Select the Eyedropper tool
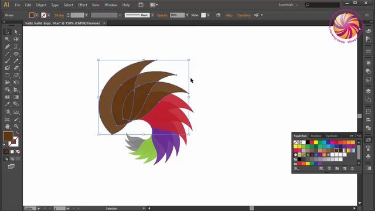This screenshot has width=375, height=211. [7, 104]
